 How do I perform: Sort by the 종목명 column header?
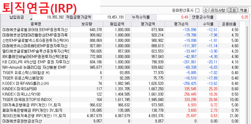click(x=36, y=24)
